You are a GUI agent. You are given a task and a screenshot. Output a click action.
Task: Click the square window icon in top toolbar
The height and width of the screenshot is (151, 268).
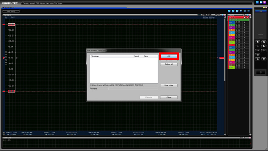pos(245,11)
